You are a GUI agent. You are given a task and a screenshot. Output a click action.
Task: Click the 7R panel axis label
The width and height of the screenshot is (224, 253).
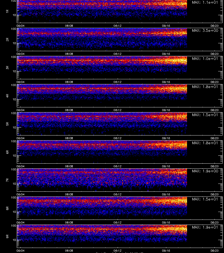(x=7, y=180)
